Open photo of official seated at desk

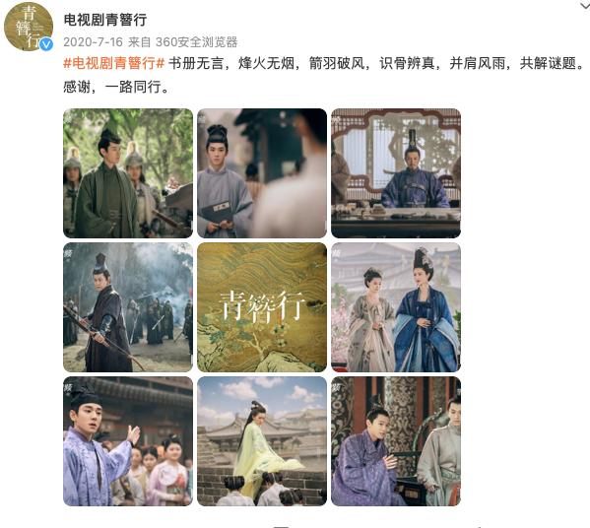coord(396,173)
